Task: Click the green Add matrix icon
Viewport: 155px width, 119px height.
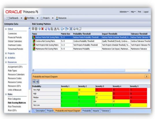Action: tap(40, 29)
